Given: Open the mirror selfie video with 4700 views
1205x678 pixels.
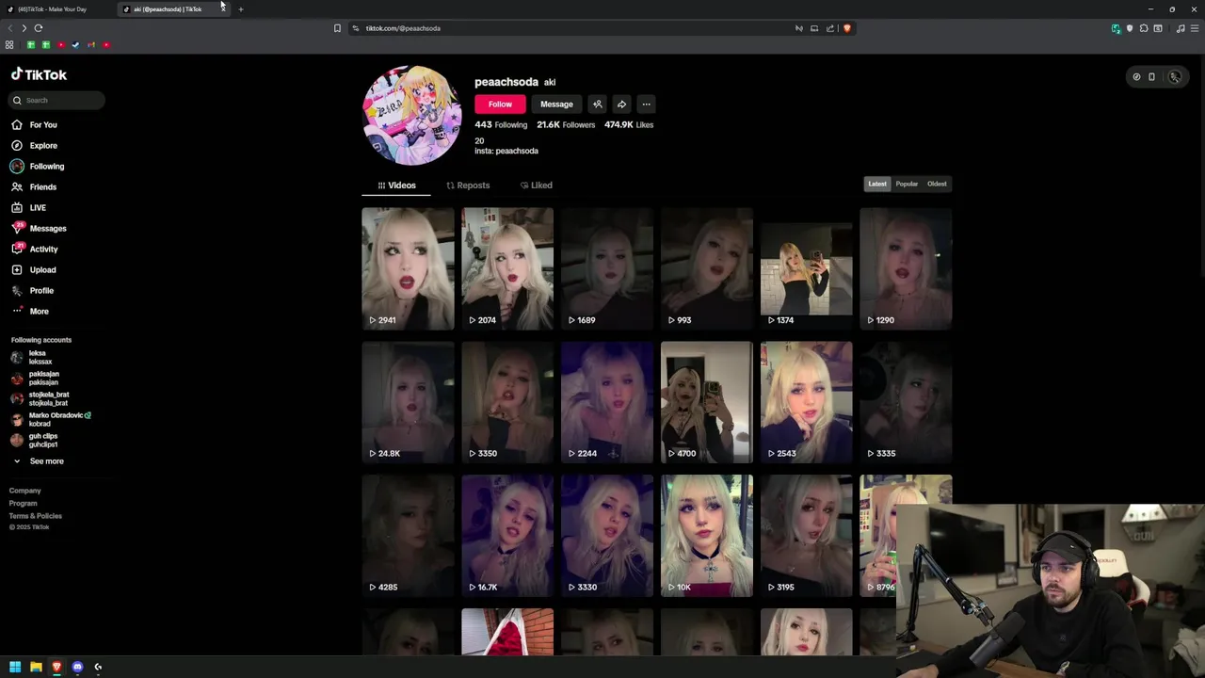Looking at the screenshot, I should [x=707, y=402].
